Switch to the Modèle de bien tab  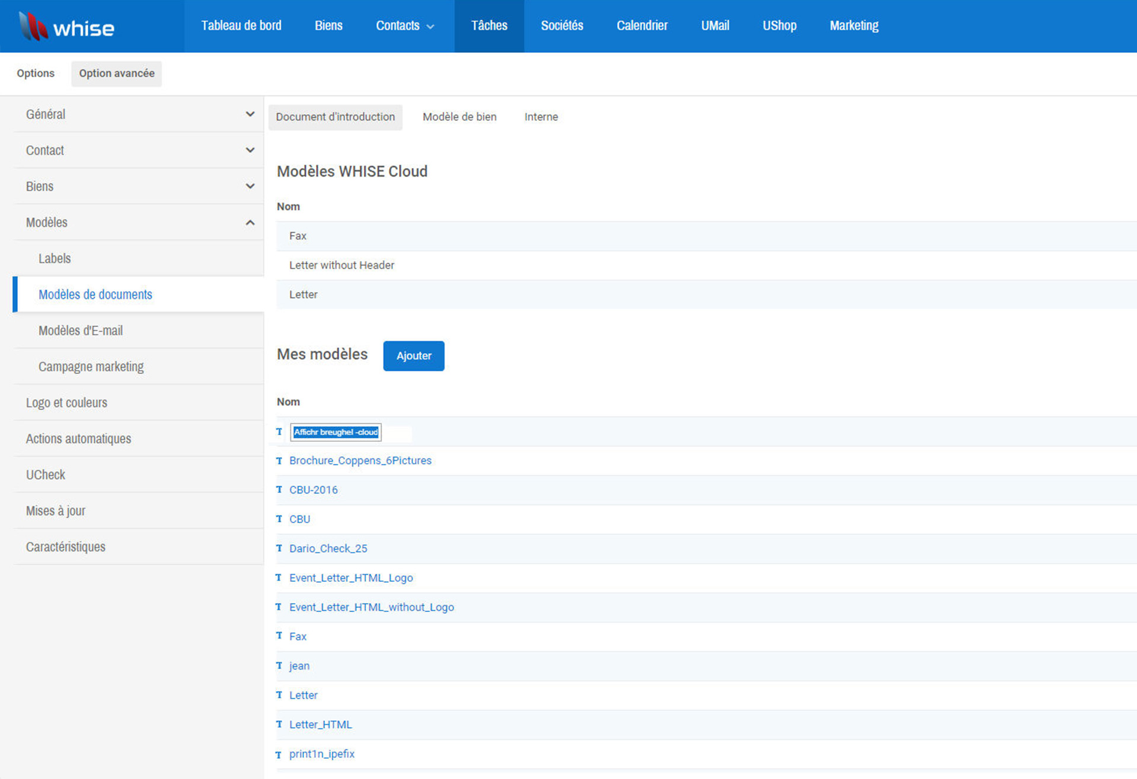(459, 117)
